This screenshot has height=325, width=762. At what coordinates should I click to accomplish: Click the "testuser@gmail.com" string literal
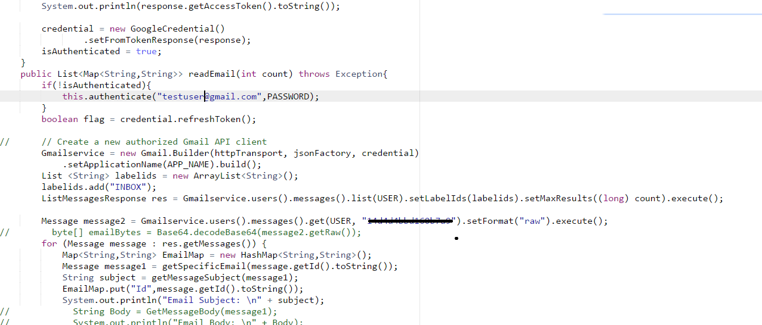(x=209, y=96)
